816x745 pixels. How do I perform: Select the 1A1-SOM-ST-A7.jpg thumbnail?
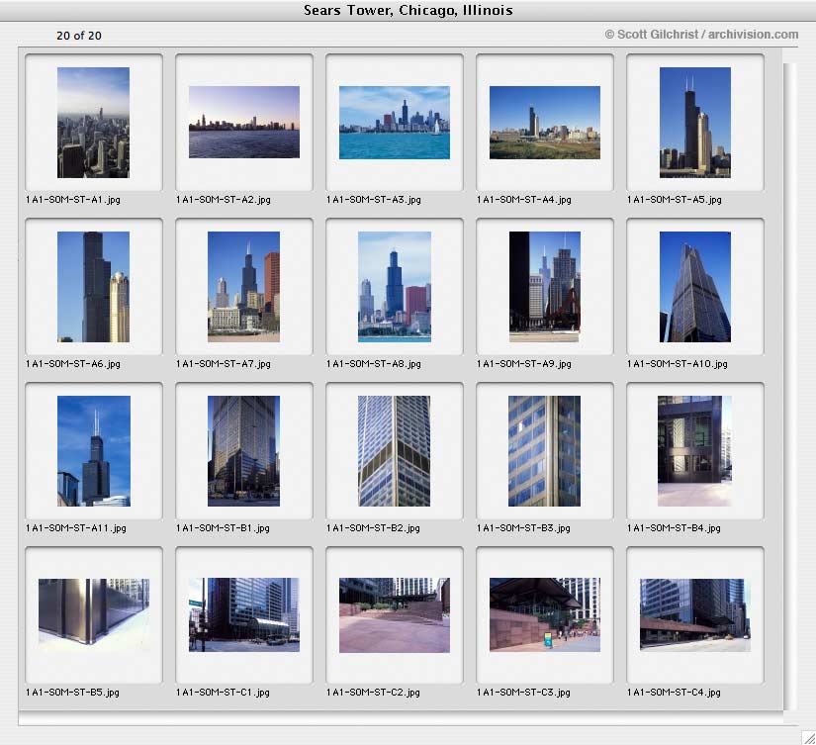coord(243,287)
